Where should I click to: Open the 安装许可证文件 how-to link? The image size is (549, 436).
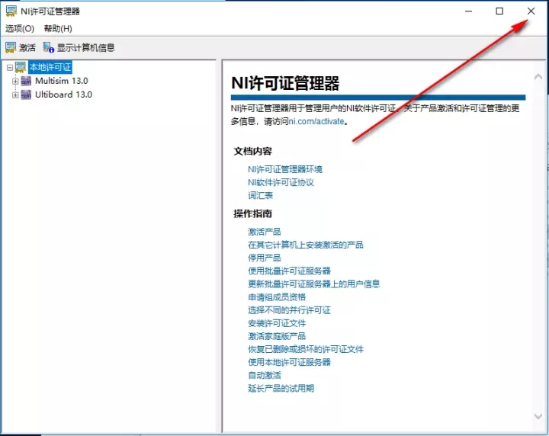277,323
